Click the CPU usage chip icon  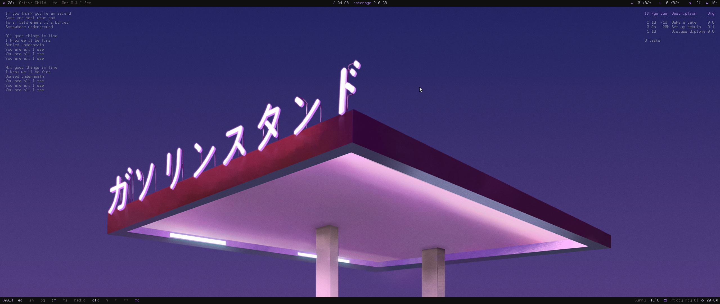tap(690, 3)
